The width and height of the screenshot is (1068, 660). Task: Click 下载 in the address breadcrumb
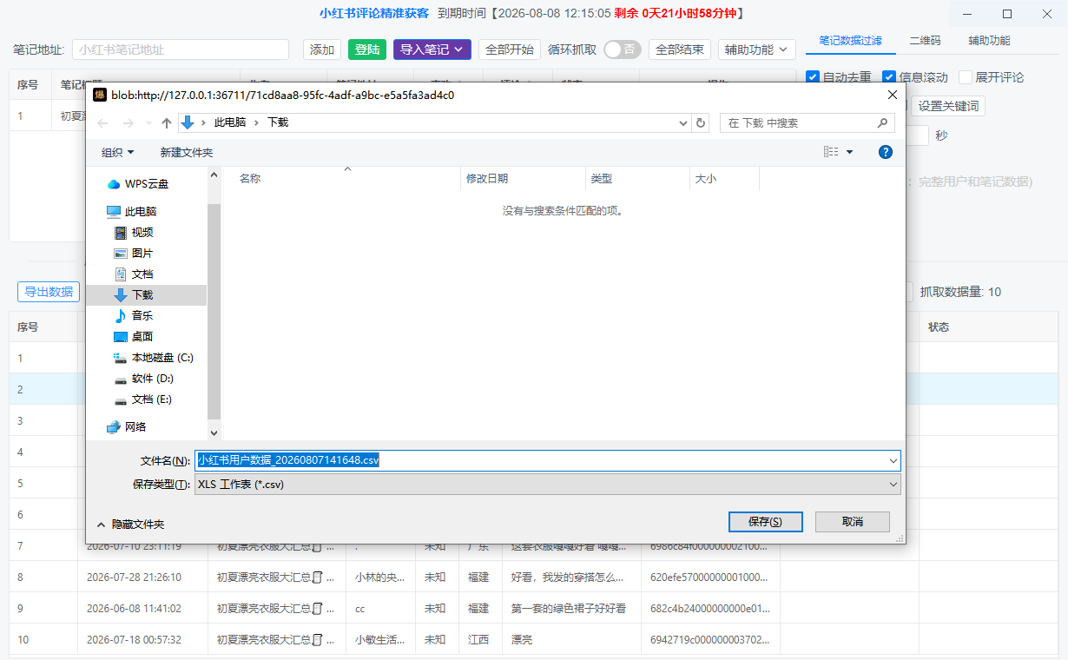pos(278,123)
